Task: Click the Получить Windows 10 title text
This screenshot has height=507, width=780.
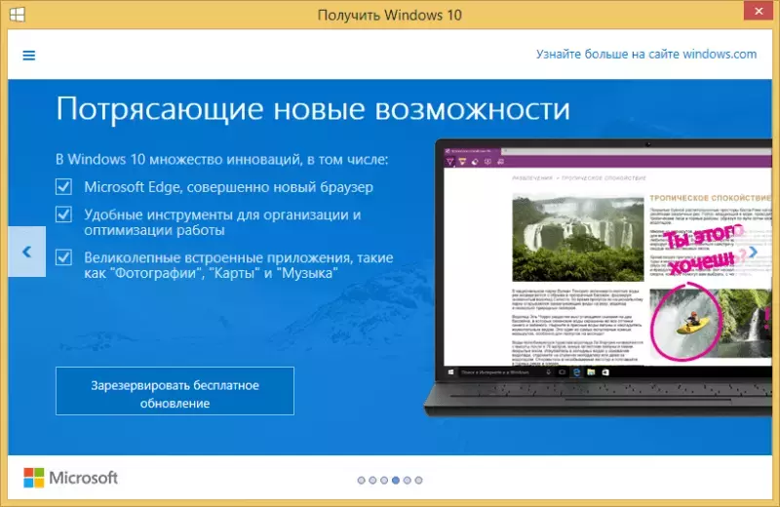Action: pyautogui.click(x=389, y=15)
